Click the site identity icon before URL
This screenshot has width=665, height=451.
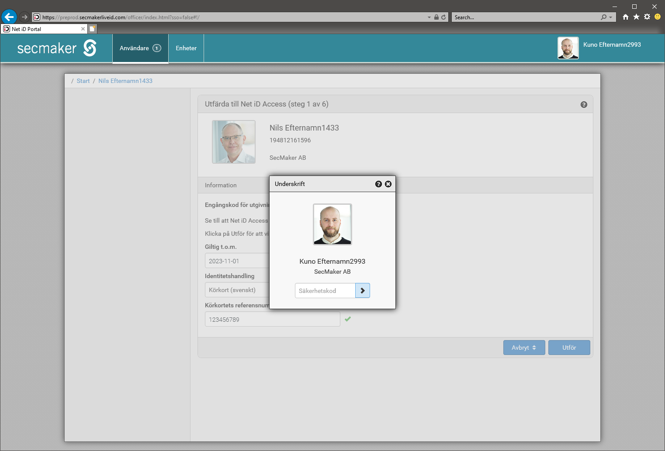(37, 17)
